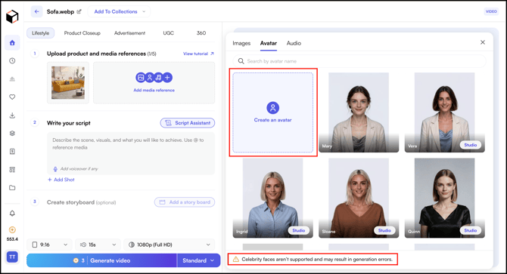Select the Vera avatar thumbnail
The image size is (507, 274).
[x=445, y=112]
